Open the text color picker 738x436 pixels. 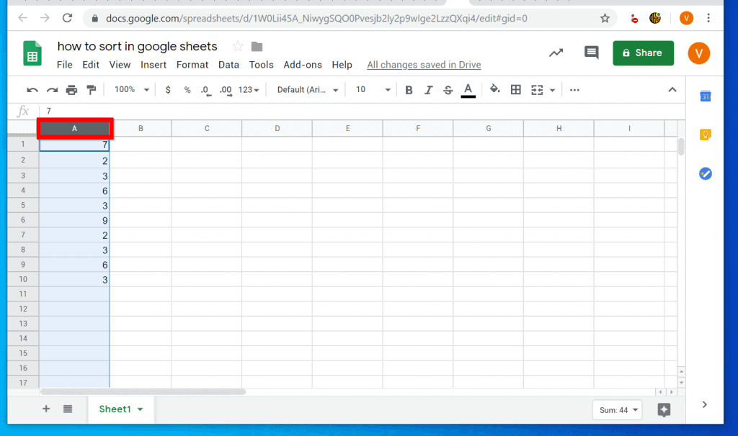click(468, 90)
